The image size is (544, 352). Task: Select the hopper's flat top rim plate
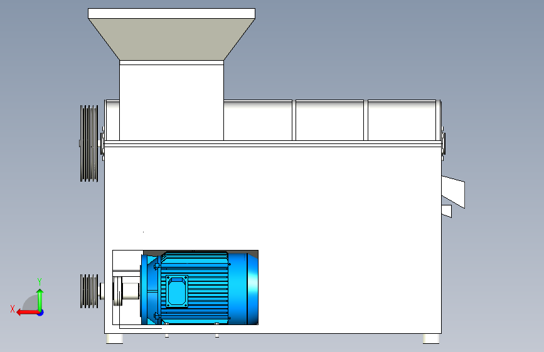[171, 14]
